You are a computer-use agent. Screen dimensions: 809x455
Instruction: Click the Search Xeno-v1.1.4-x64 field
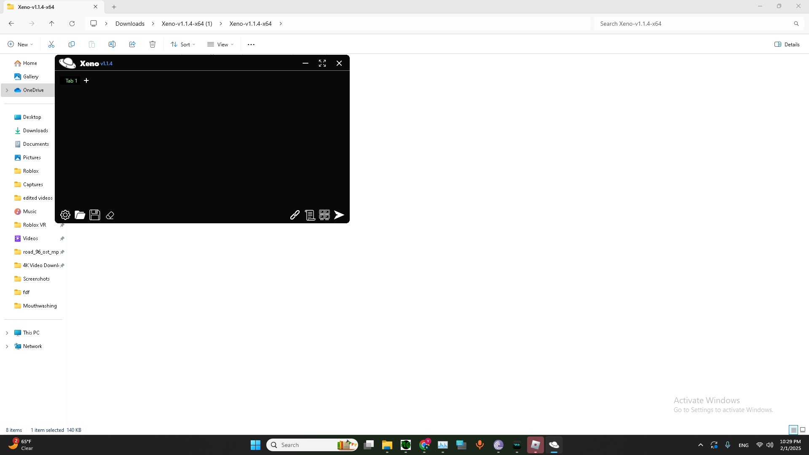(695, 24)
